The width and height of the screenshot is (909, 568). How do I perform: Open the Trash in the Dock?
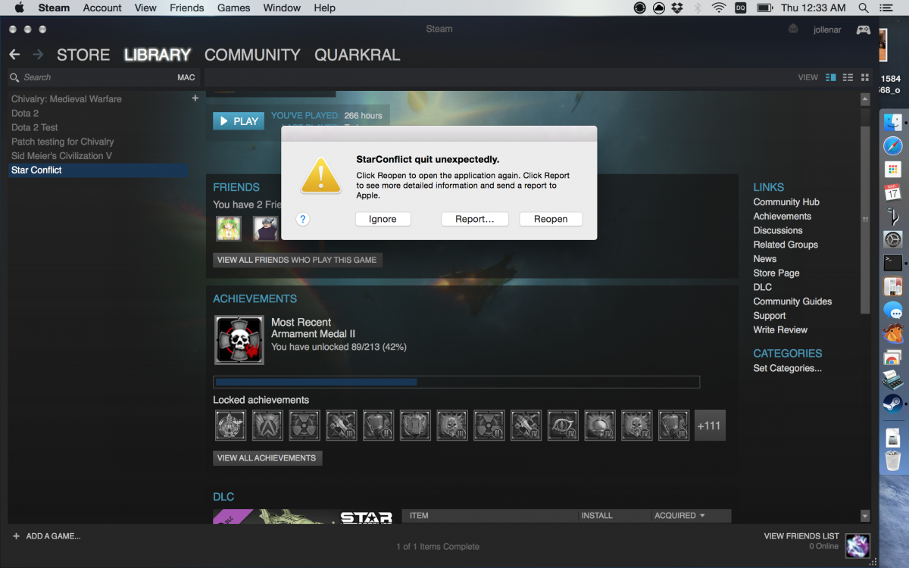(x=893, y=460)
